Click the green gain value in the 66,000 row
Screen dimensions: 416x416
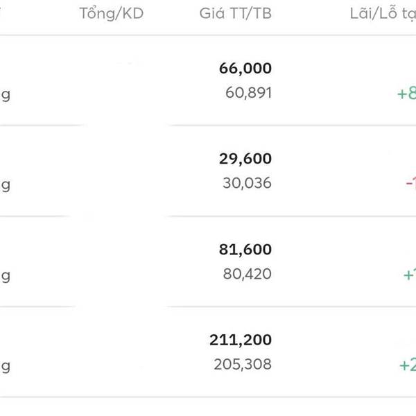406,94
